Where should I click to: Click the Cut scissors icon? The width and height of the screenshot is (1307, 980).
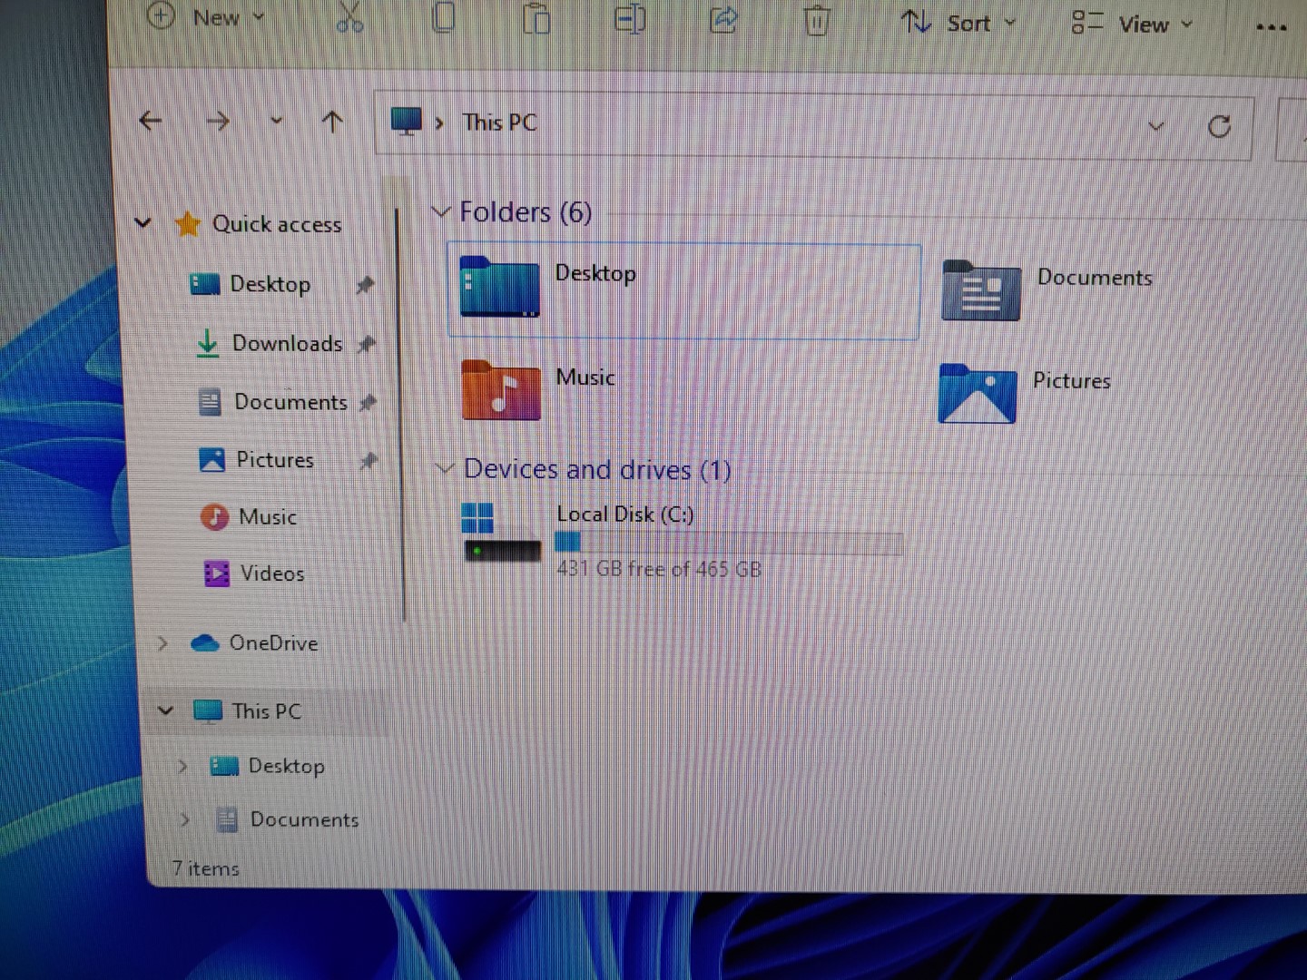(349, 17)
